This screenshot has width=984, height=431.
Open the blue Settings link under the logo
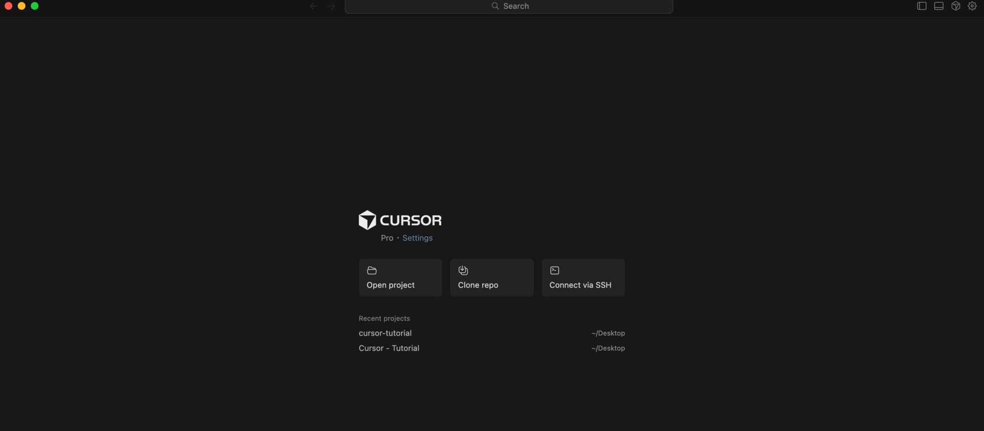417,238
